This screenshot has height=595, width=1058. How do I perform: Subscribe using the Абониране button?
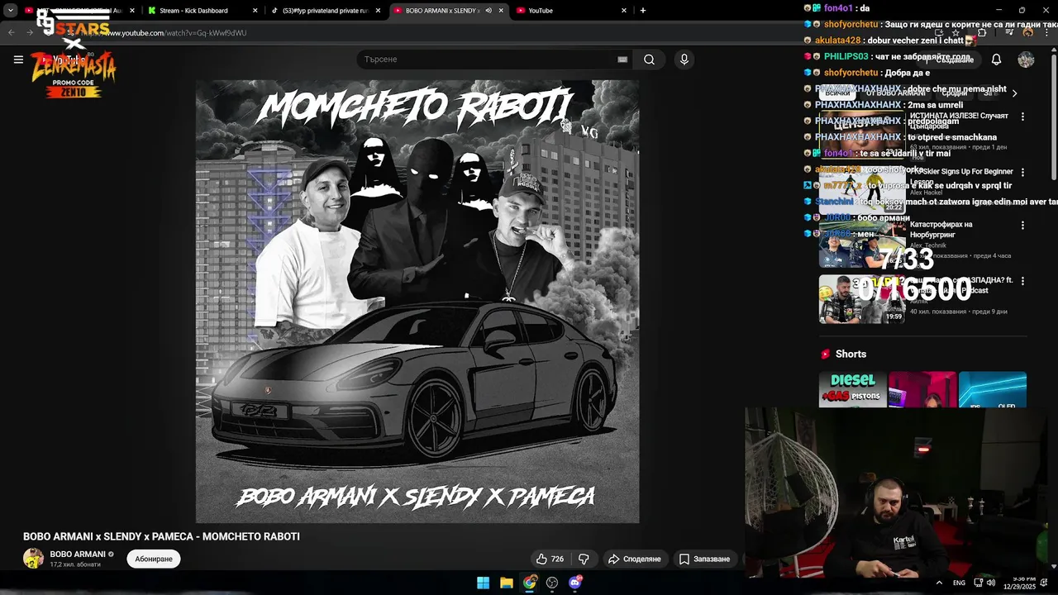[154, 559]
